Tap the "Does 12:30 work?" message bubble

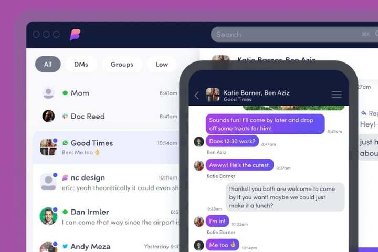click(x=232, y=141)
